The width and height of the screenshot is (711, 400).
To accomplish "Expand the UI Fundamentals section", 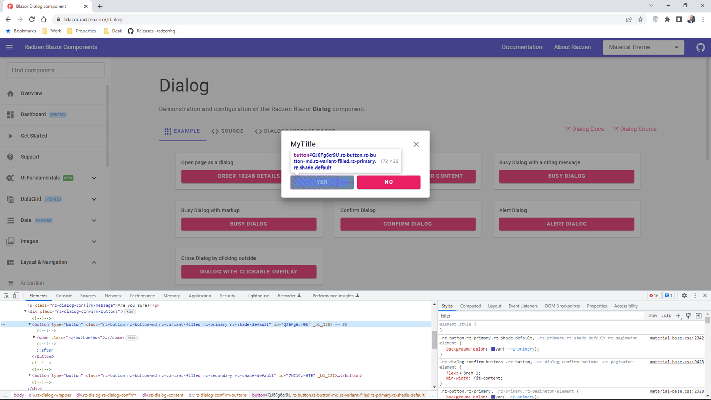I will click(94, 178).
